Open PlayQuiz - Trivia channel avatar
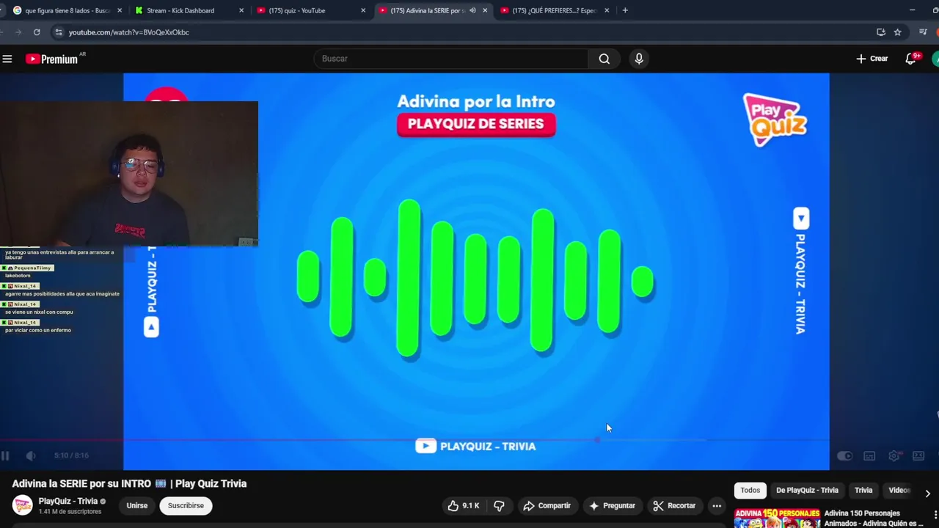Screen dimensions: 939x528 23,505
